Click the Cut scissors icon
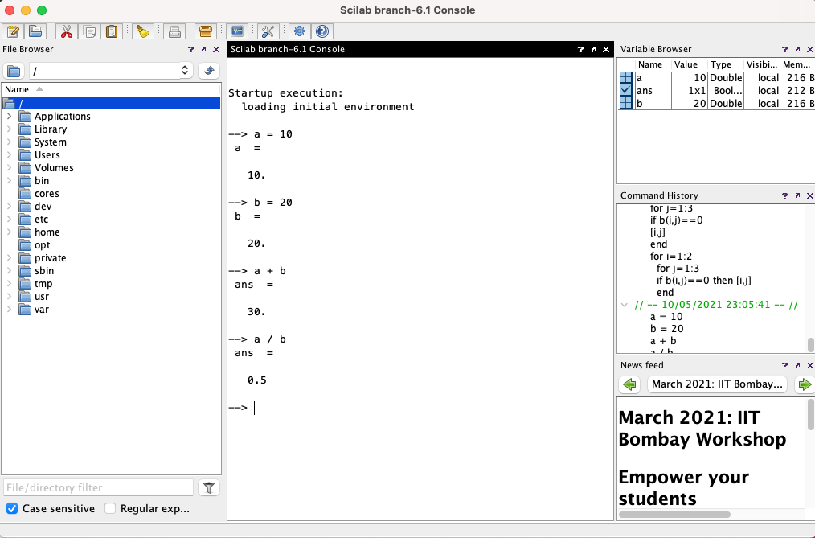 point(67,31)
